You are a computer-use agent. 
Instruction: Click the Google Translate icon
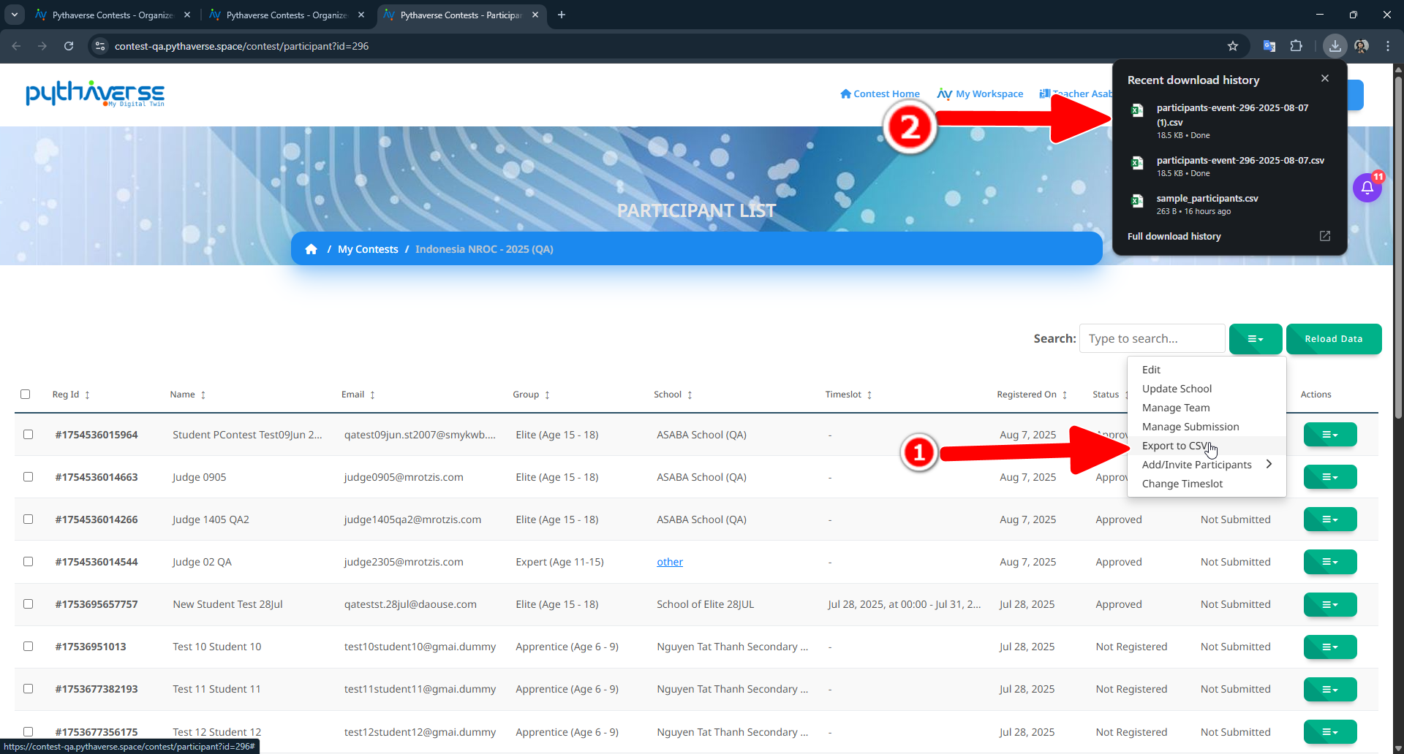point(1269,46)
